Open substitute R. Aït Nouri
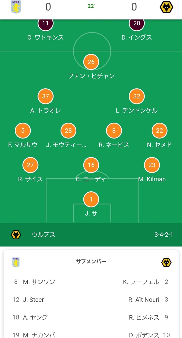 point(144,300)
